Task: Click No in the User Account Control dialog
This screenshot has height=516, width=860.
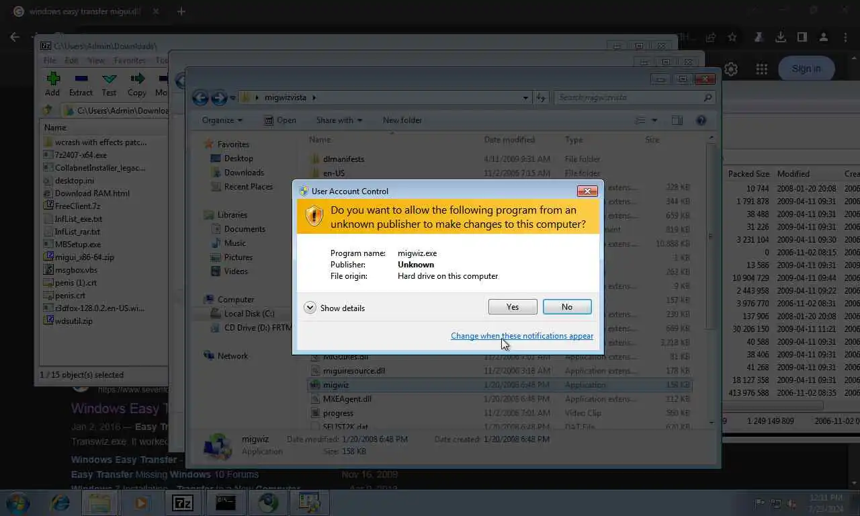Action: tap(567, 307)
